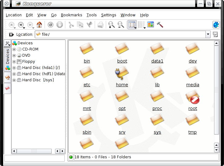Select the Tree/List View mode button
The image size is (224, 166).
(141, 25)
